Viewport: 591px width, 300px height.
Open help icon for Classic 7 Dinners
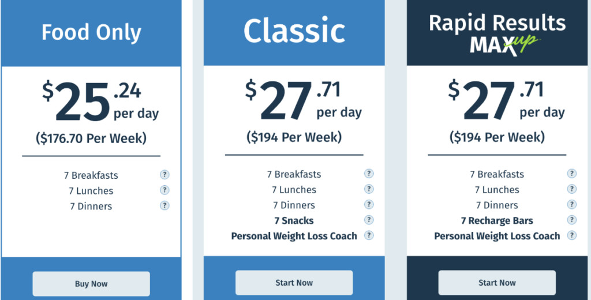click(x=369, y=204)
